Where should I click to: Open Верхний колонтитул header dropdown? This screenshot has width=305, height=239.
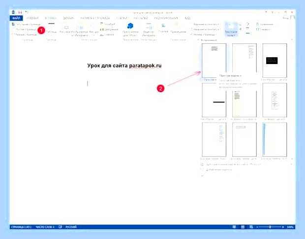click(205, 24)
